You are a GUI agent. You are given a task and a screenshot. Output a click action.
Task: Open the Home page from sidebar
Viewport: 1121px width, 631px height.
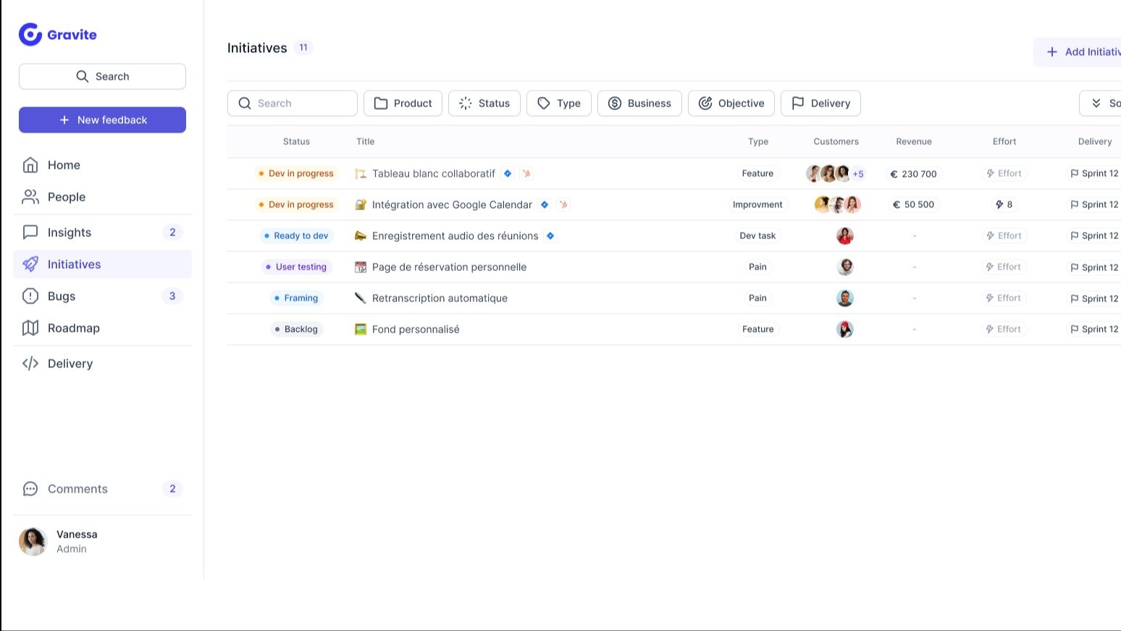click(64, 165)
